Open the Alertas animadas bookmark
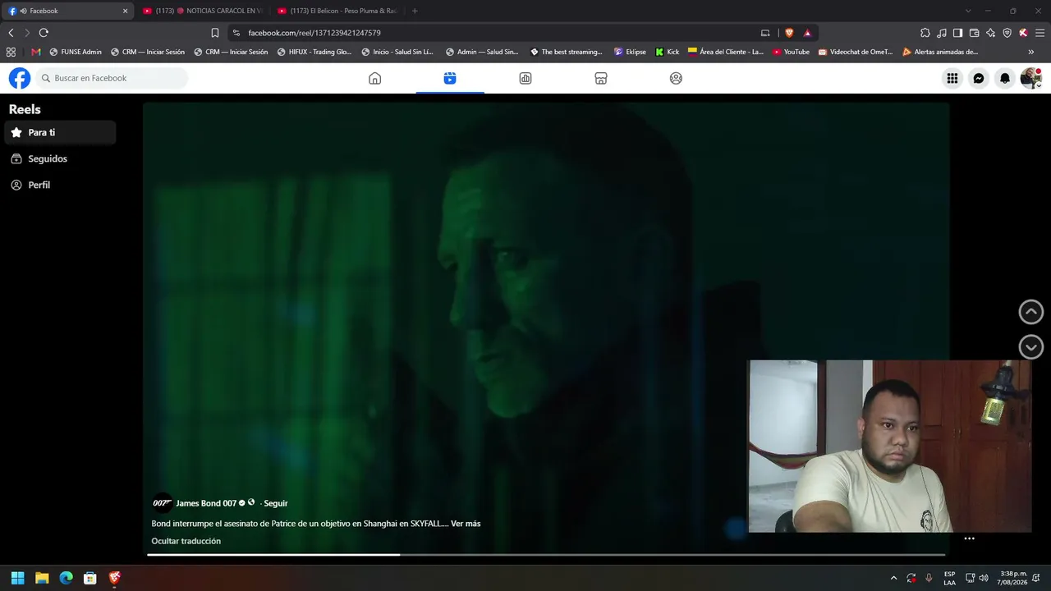1051x591 pixels. click(940, 52)
